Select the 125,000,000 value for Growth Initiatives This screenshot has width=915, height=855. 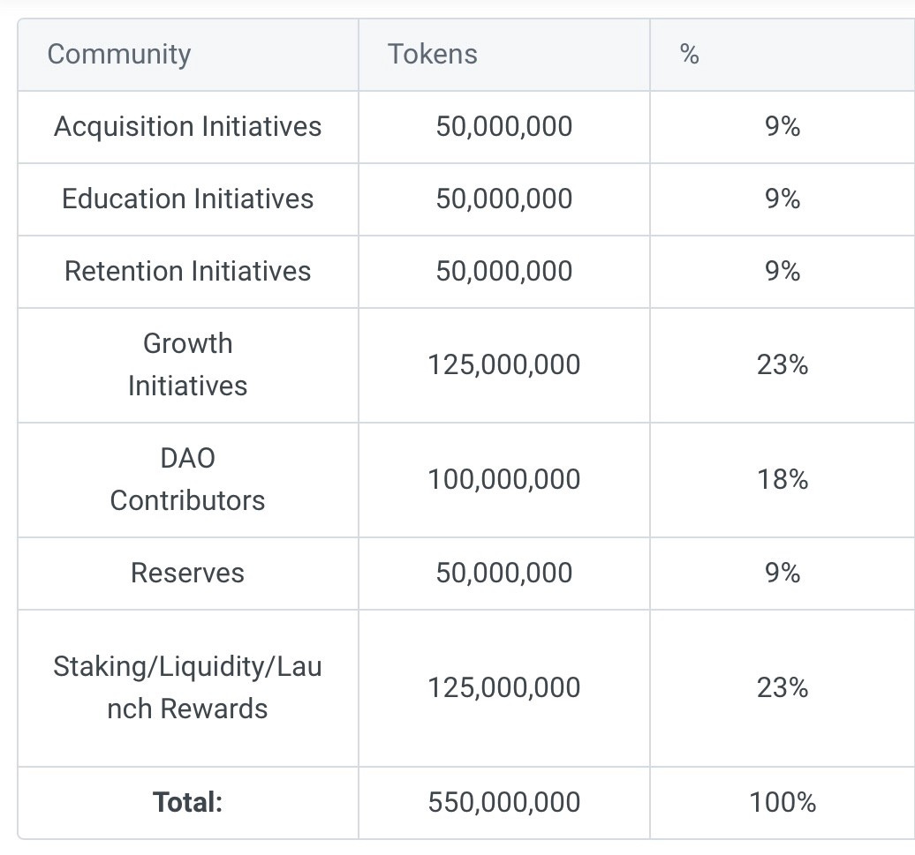(503, 364)
